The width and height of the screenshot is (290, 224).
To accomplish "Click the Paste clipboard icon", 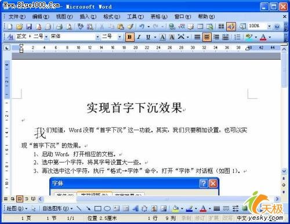I will coord(121,27).
